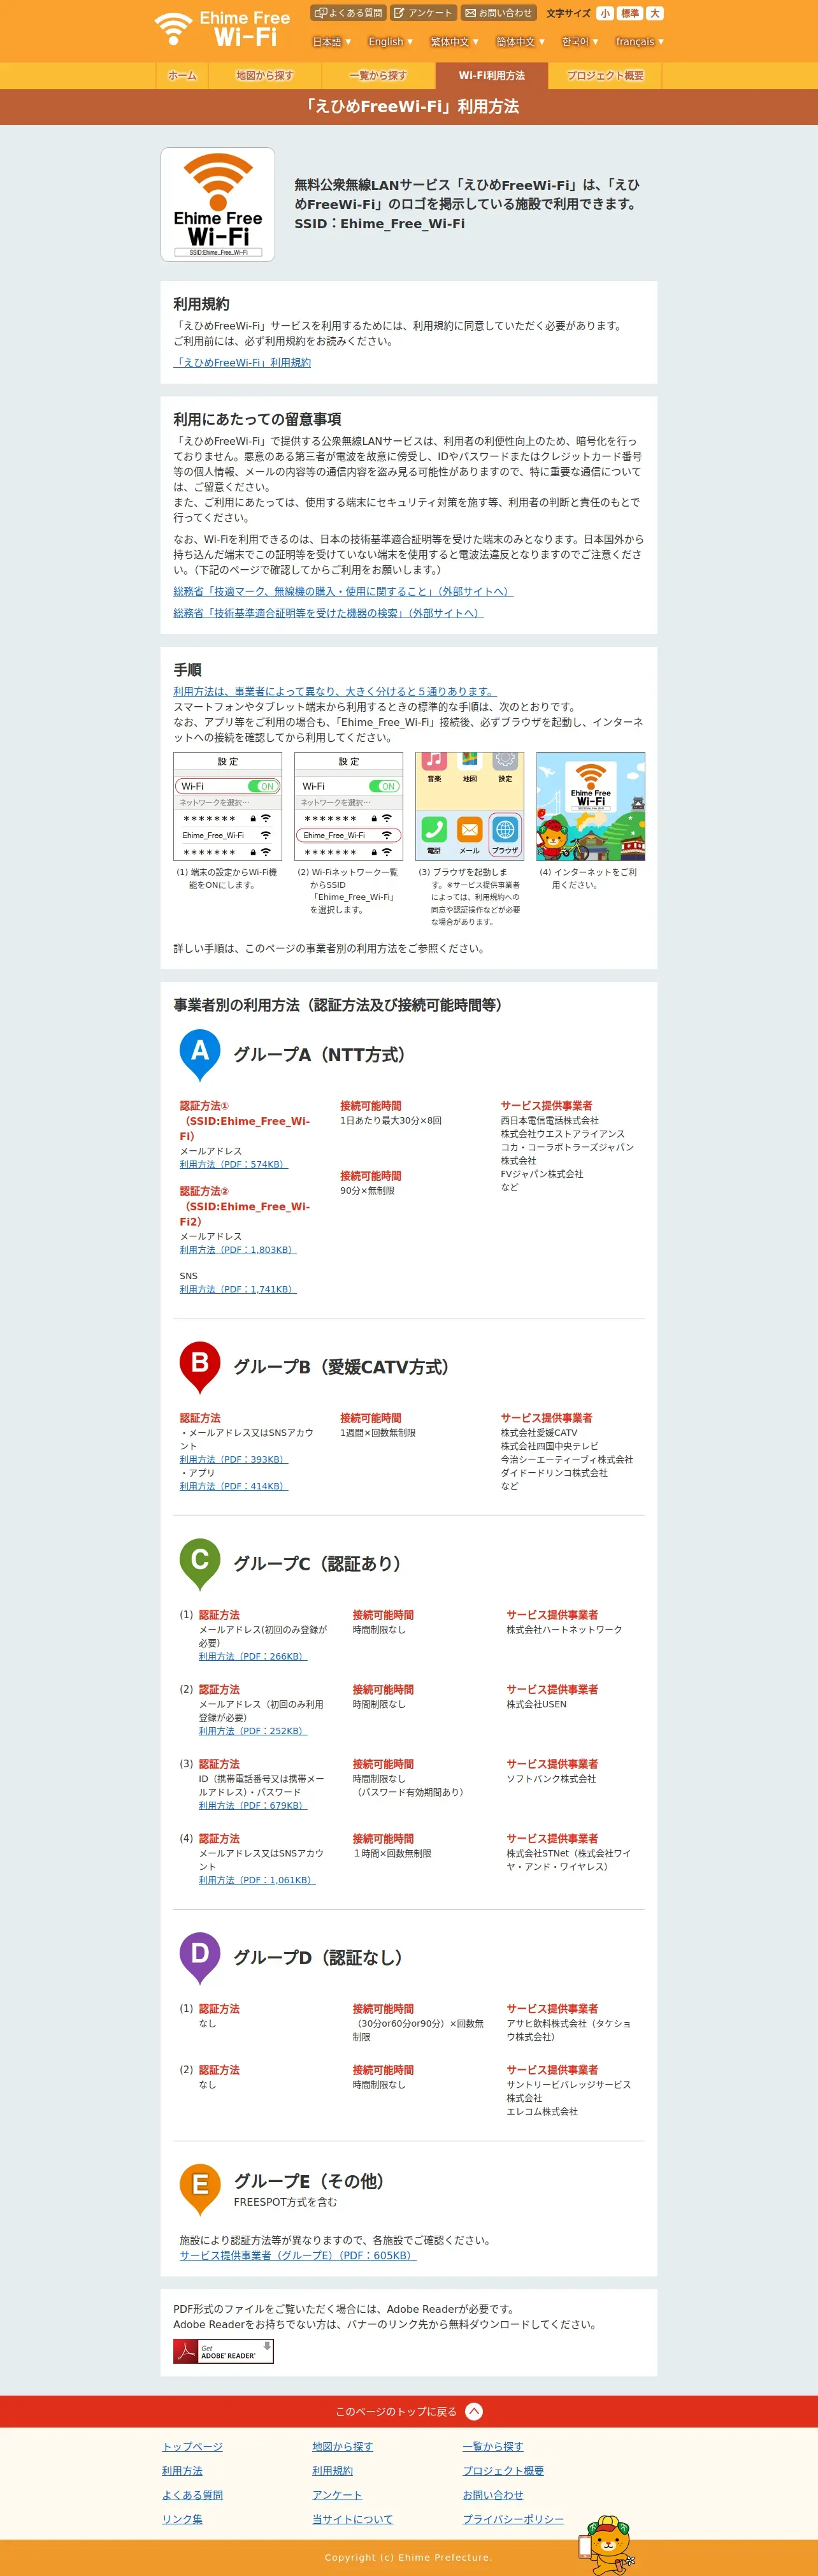Open the プロジェクト概要 tab
818x2576 pixels.
tap(605, 75)
